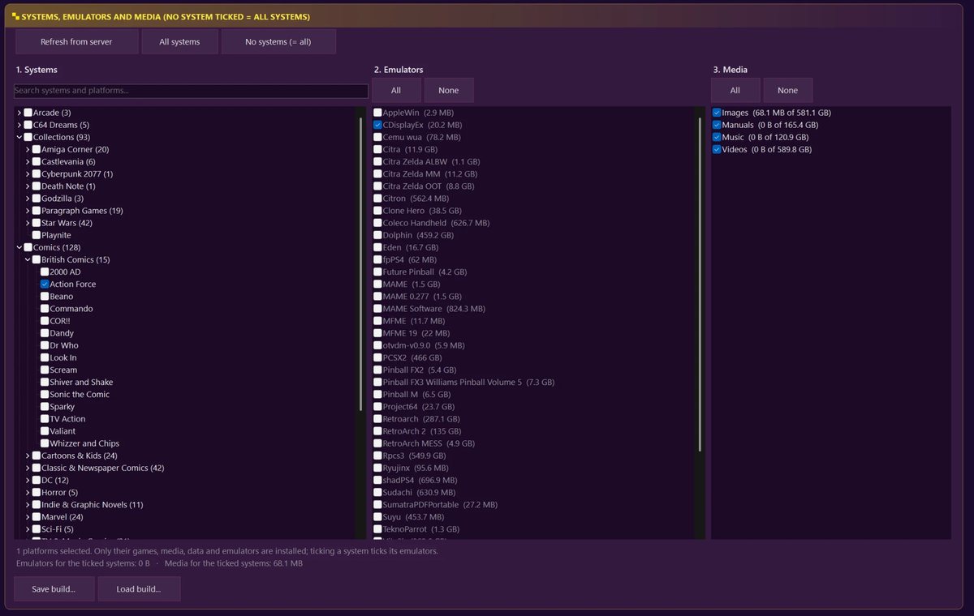Tick the TeknoParrot emulator checkbox
Screen dimensions: 974x616
click(377, 529)
